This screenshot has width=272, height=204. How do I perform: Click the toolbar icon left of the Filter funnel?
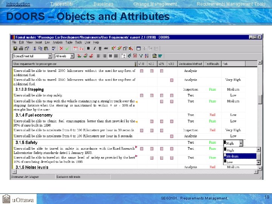point(135,56)
